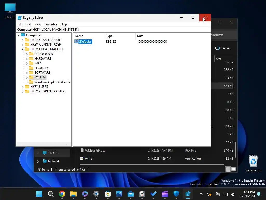Expand the HKEY_CLASSES_ROOT key
This screenshot has height=200, width=266.
click(23, 40)
